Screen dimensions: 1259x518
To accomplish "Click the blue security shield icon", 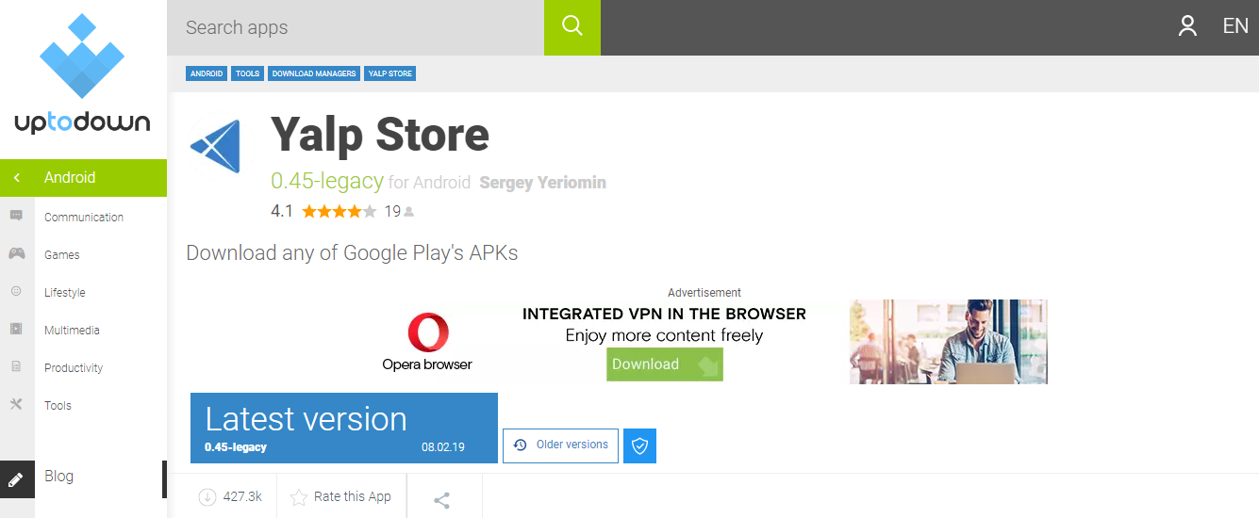I will [x=640, y=445].
